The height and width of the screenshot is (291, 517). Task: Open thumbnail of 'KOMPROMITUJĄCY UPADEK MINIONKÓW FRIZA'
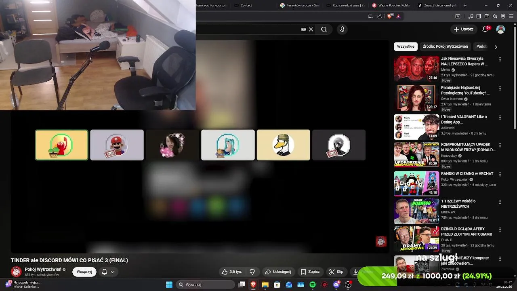point(416,154)
